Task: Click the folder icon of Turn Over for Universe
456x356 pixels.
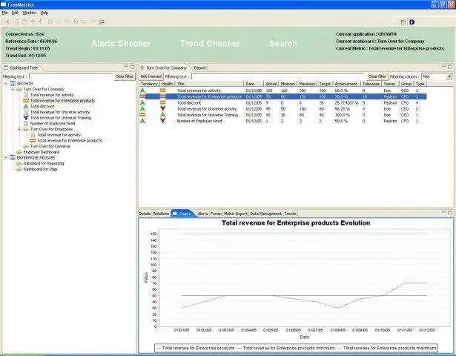Action: 26,146
